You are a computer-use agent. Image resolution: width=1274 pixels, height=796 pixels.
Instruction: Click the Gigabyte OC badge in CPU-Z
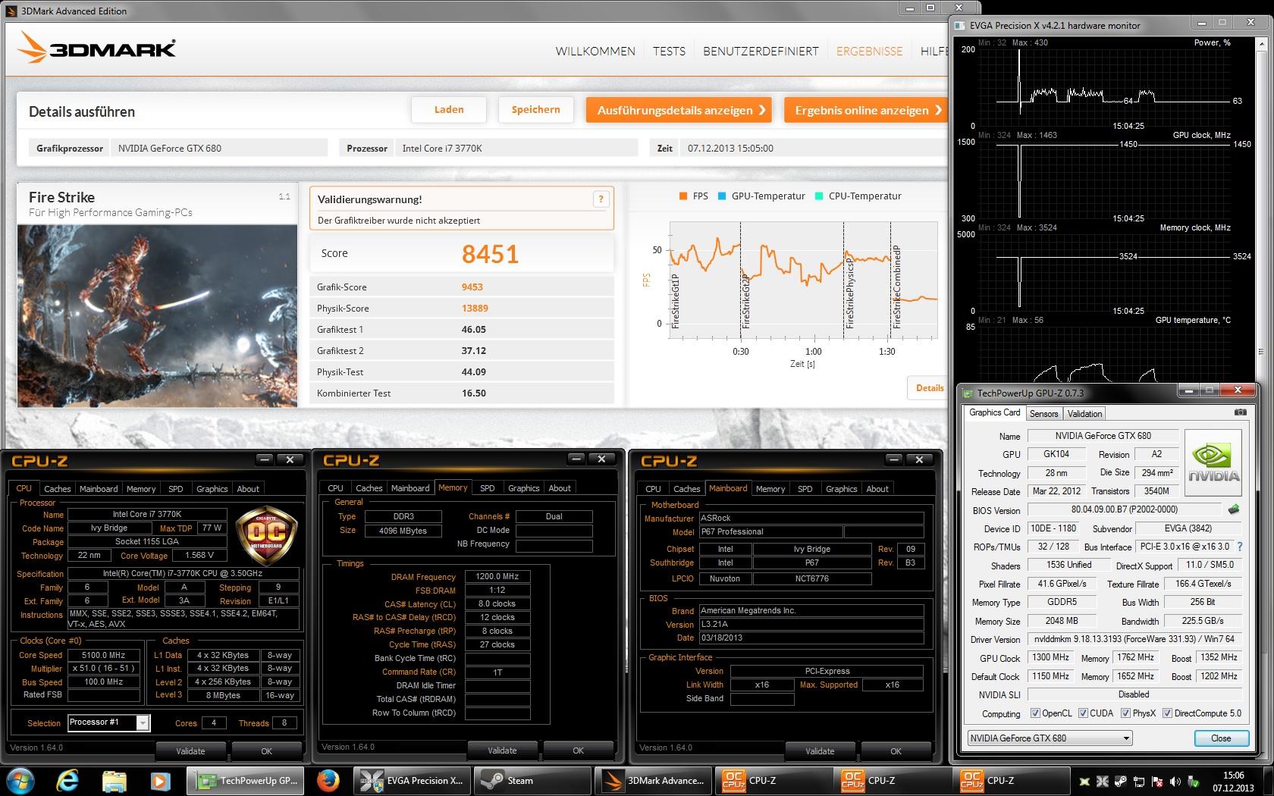click(267, 536)
